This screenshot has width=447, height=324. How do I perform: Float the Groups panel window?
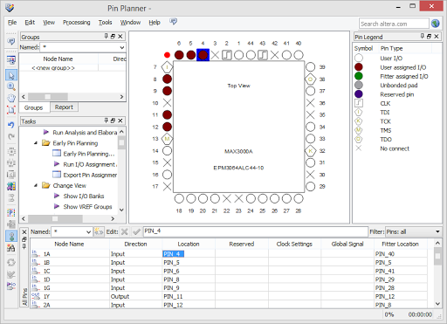(113, 37)
